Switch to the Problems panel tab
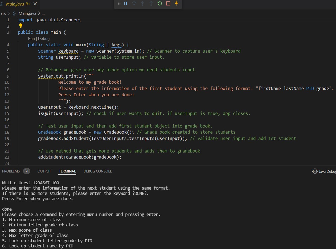Viewport: 336px width, 249px height. point(11,171)
